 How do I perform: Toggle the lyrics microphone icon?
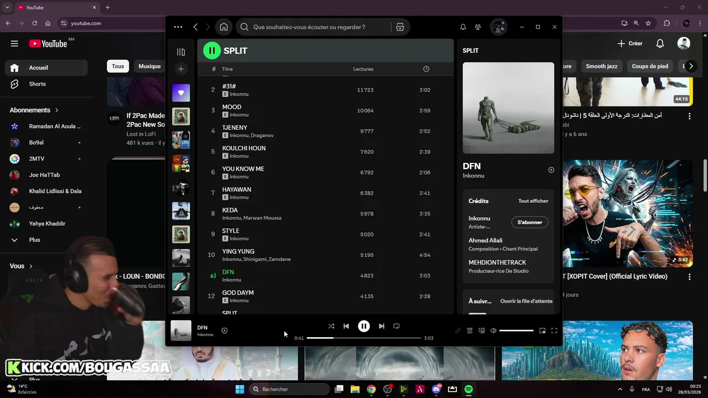458,331
